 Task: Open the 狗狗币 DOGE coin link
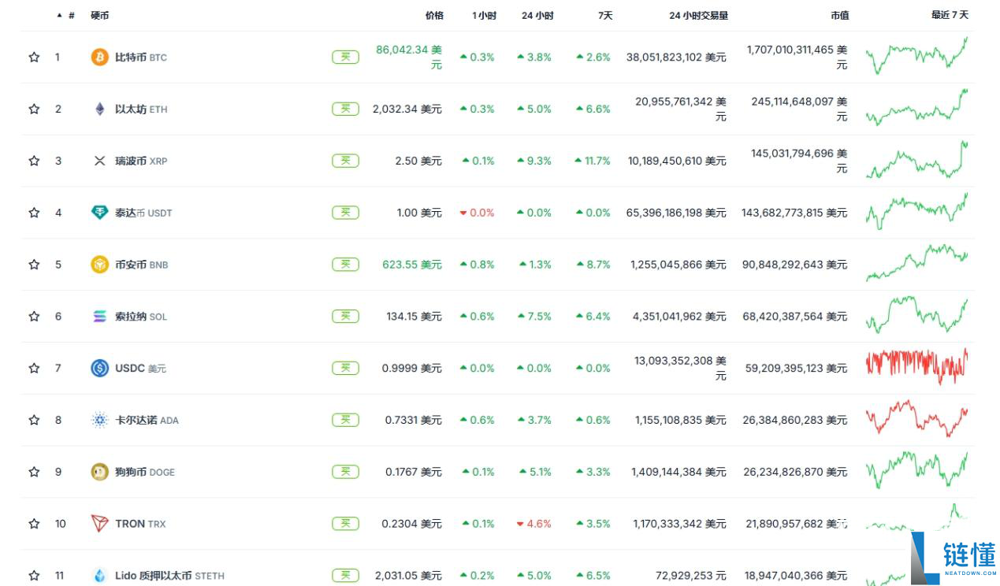[x=145, y=473]
